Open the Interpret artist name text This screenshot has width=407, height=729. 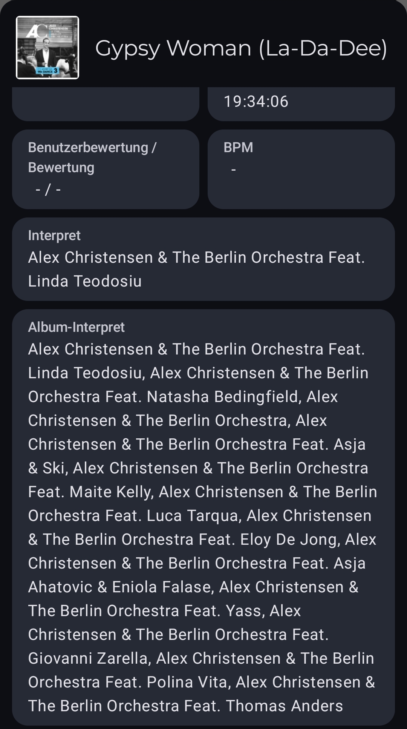pyautogui.click(x=196, y=269)
